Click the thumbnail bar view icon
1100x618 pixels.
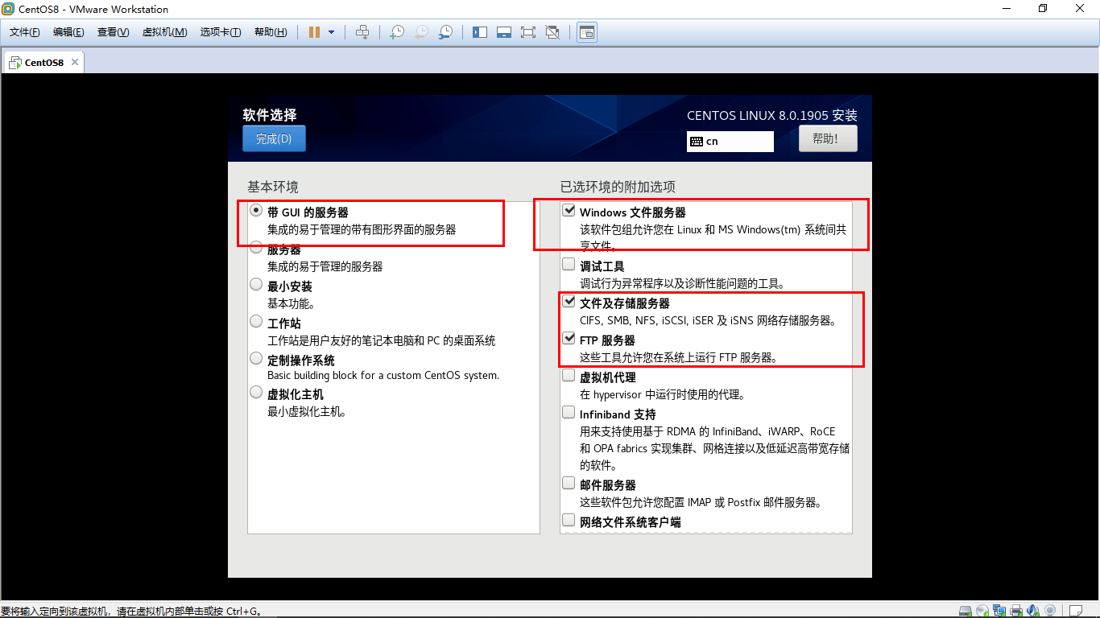pos(504,32)
